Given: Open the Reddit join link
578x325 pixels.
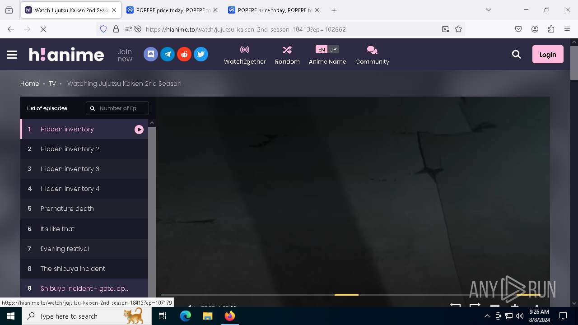Looking at the screenshot, I should point(184,54).
